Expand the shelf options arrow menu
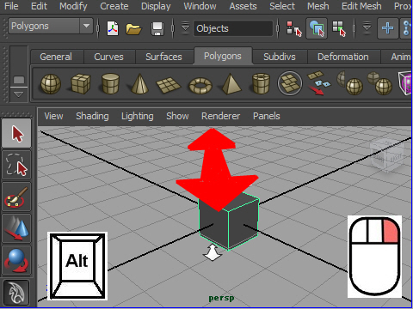This screenshot has width=413, height=309. point(19,94)
